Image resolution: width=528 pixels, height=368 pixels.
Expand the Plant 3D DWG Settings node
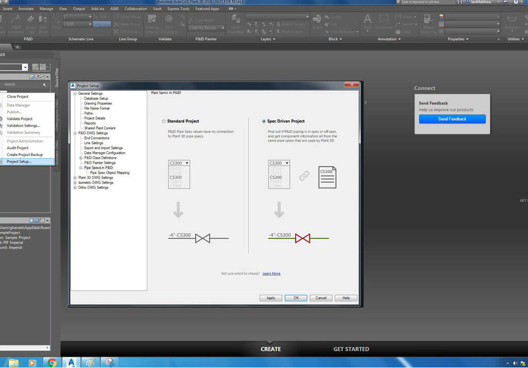(x=75, y=178)
